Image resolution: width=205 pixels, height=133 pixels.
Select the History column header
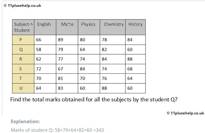135,27
